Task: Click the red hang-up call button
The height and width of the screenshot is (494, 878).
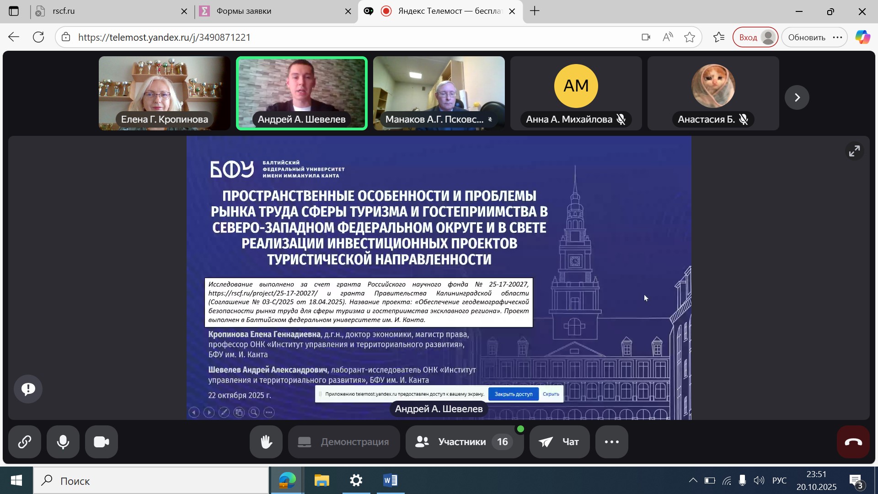Action: [x=853, y=442]
